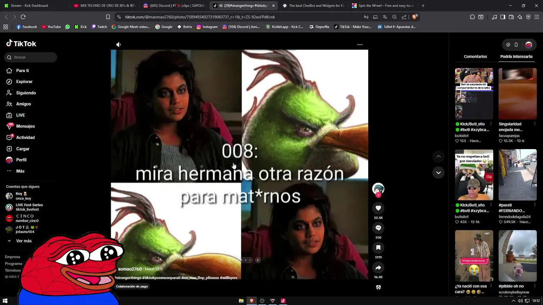Open File Explorer in taskbar
543x305 pixels.
(x=241, y=301)
